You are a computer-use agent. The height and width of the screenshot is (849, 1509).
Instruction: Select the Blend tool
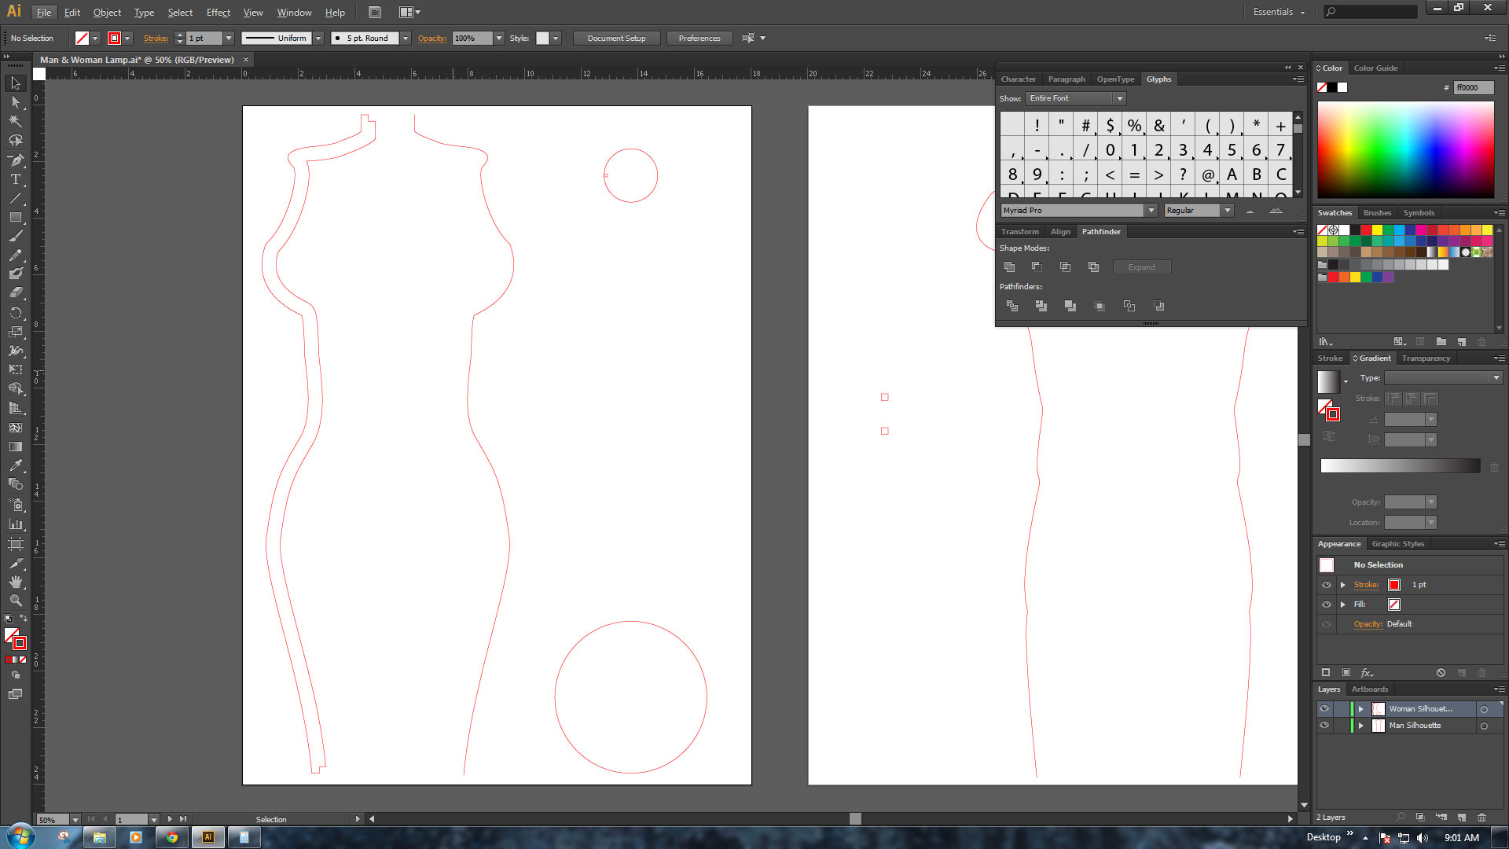pos(16,484)
